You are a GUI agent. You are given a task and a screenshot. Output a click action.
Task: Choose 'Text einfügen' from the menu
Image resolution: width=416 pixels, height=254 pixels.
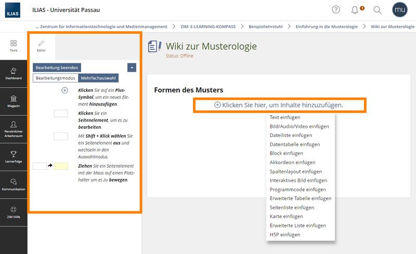click(x=285, y=117)
